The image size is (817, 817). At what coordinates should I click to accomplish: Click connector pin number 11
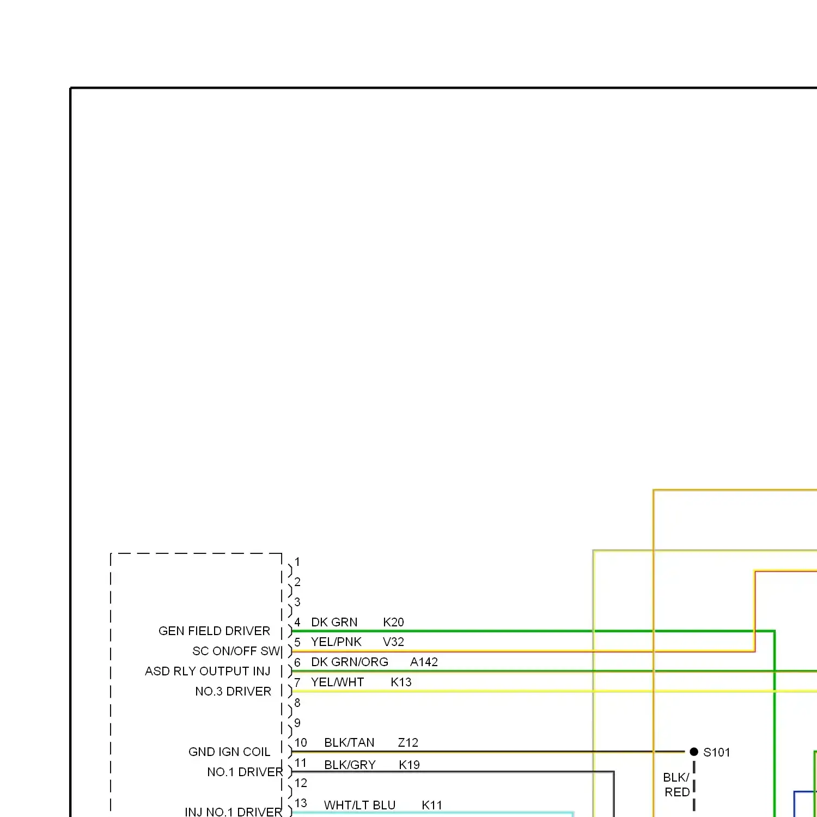(x=301, y=763)
